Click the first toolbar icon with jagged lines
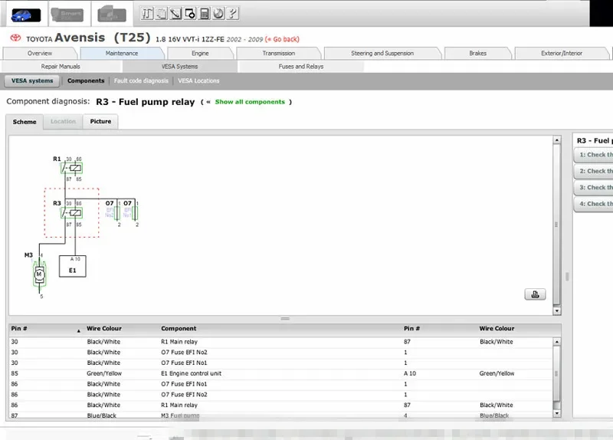This screenshot has height=440, width=613. click(x=147, y=14)
